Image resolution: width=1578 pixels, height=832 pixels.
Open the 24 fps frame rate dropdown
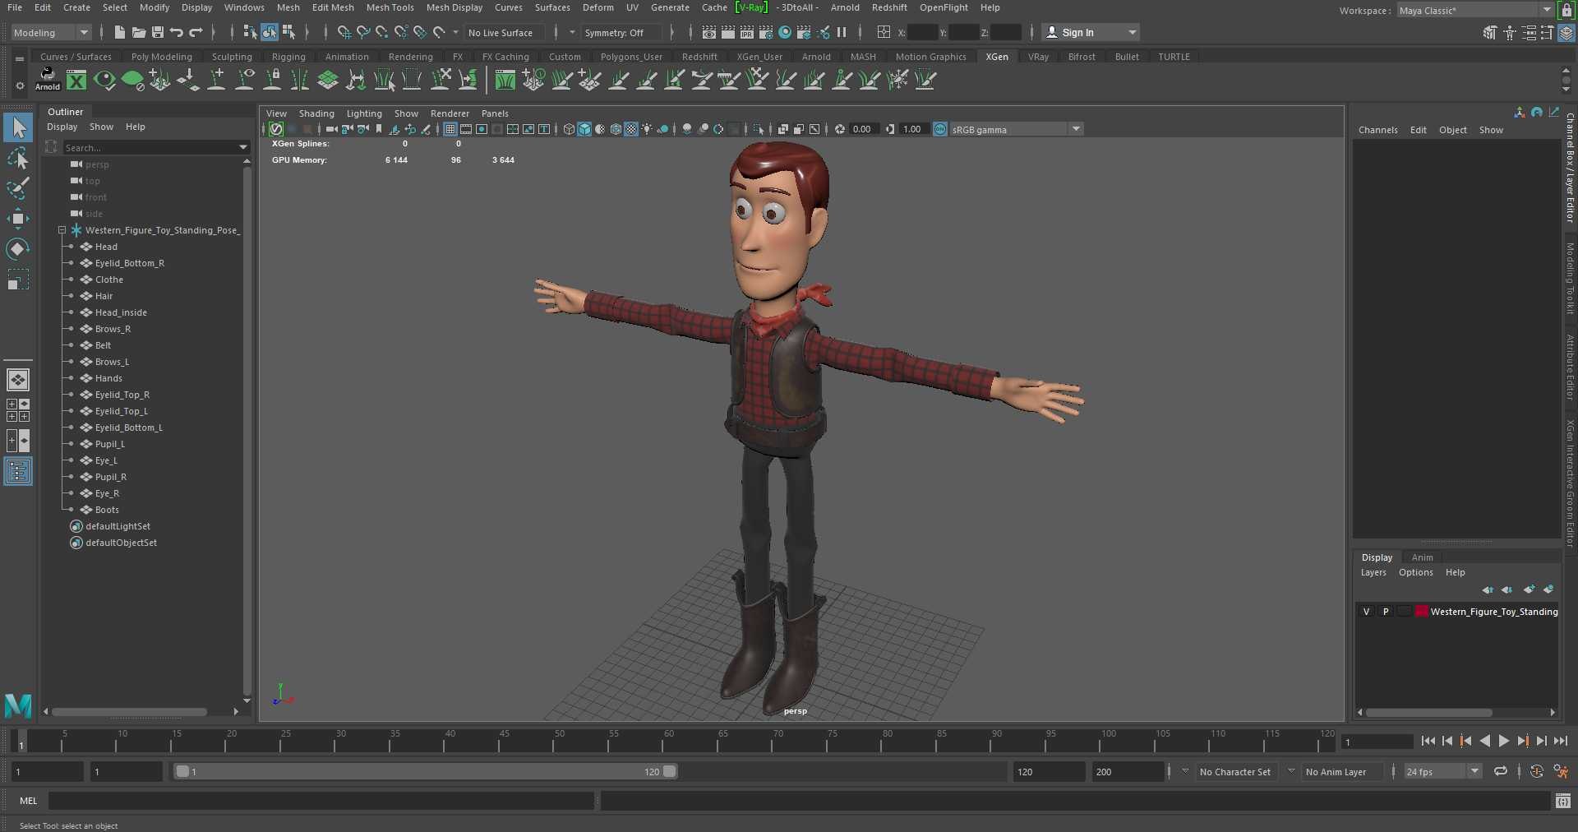(x=1442, y=771)
